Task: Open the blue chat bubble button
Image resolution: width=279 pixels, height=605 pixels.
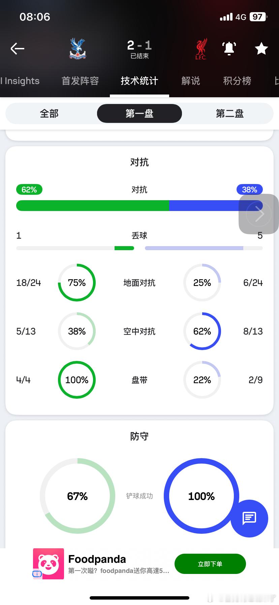Action: click(249, 518)
